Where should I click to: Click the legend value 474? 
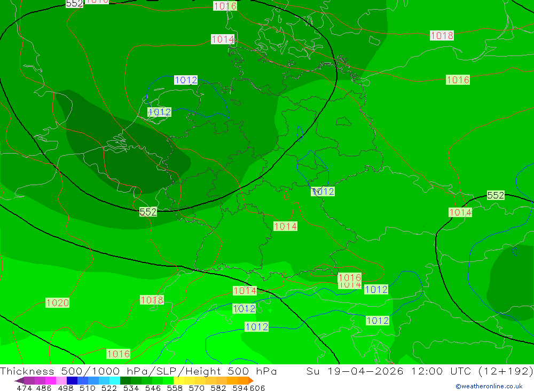coord(25,388)
